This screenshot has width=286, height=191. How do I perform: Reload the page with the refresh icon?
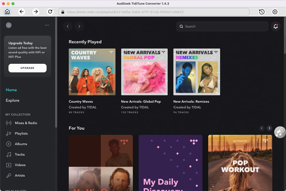[x=50, y=12]
